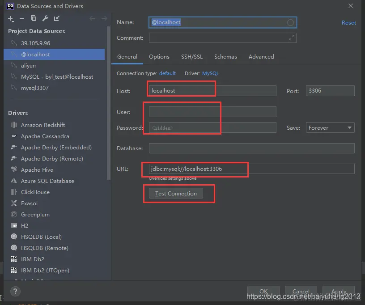Screen dimensions: 365x305
Task: Click the Apply button
Action: point(339,291)
